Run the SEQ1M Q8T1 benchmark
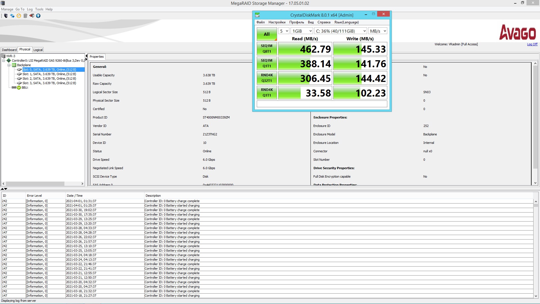The width and height of the screenshot is (540, 304). [x=266, y=48]
